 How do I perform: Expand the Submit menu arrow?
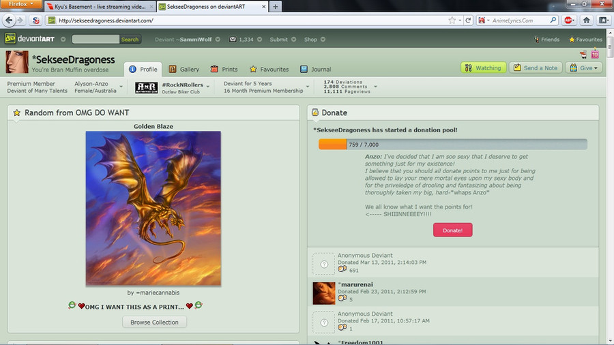click(x=293, y=40)
